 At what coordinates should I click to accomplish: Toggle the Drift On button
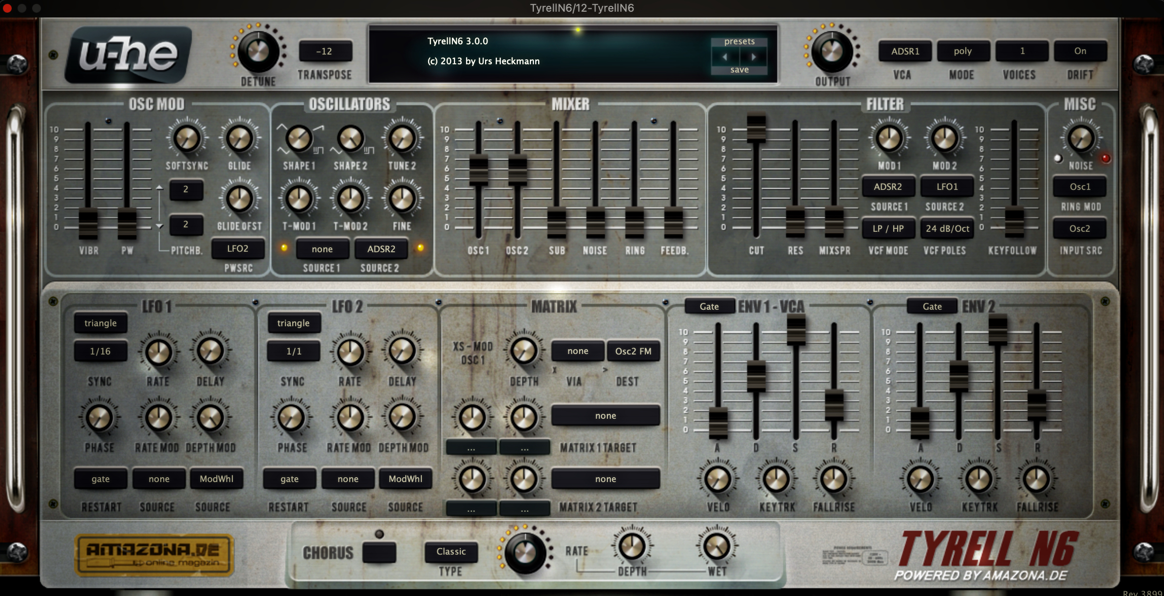click(1080, 51)
